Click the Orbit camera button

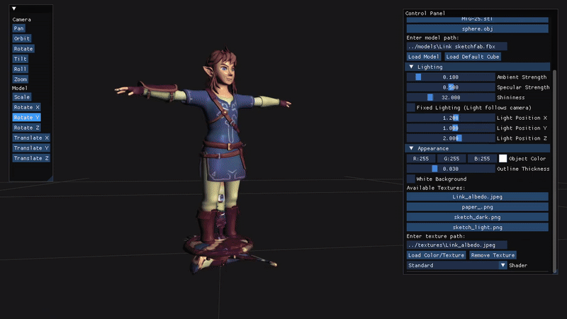pyautogui.click(x=22, y=38)
